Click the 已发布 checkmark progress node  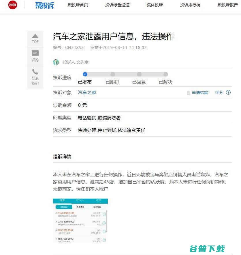pyautogui.click(x=85, y=74)
